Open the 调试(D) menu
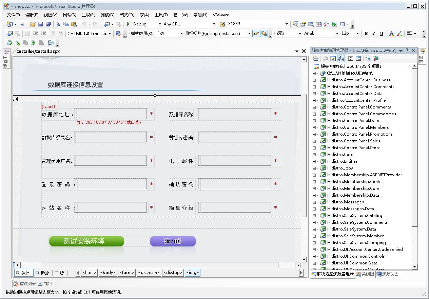 pos(108,15)
